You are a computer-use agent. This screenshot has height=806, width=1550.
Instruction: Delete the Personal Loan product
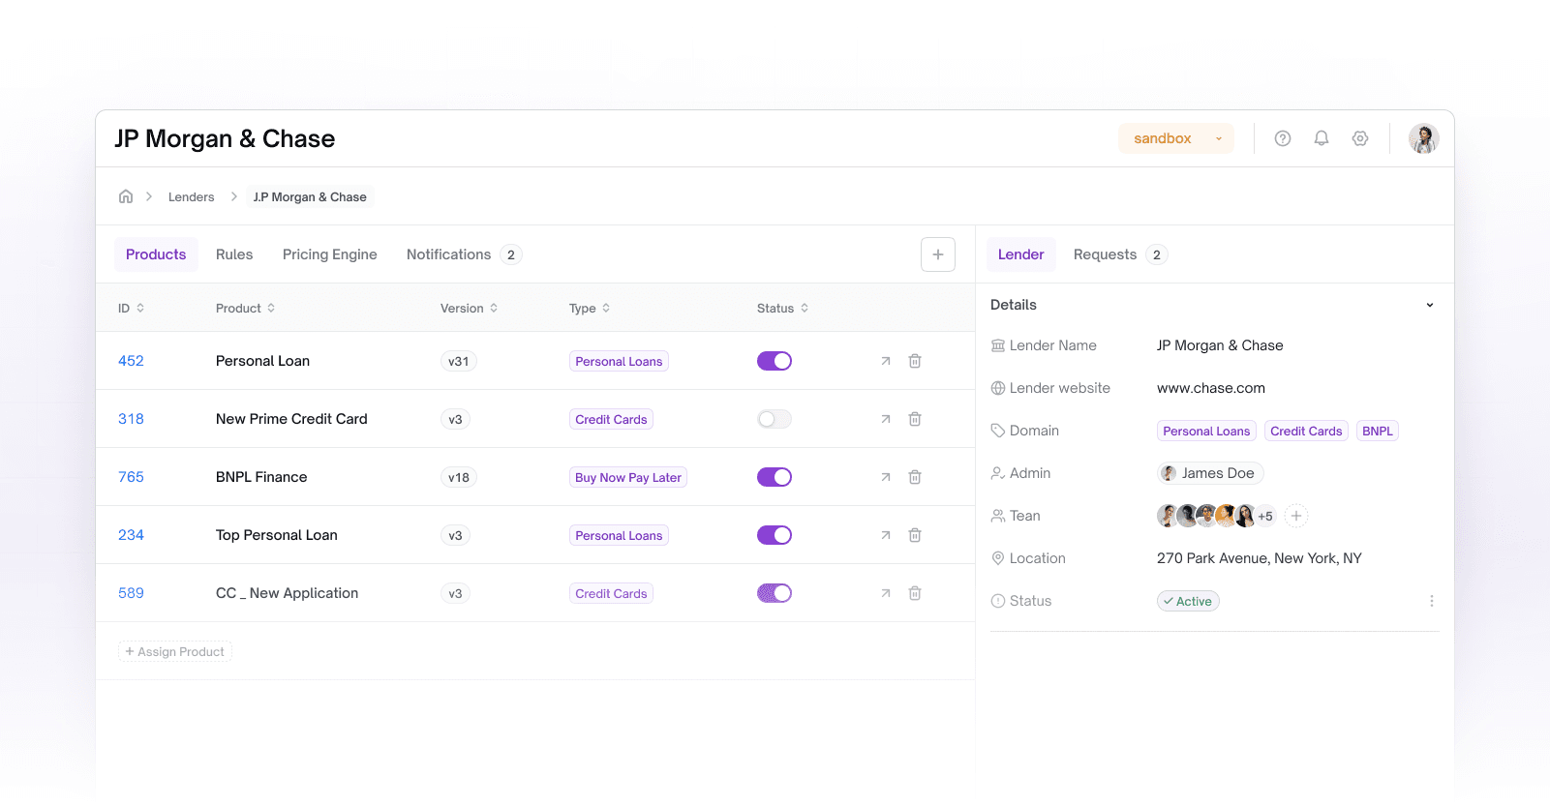915,361
